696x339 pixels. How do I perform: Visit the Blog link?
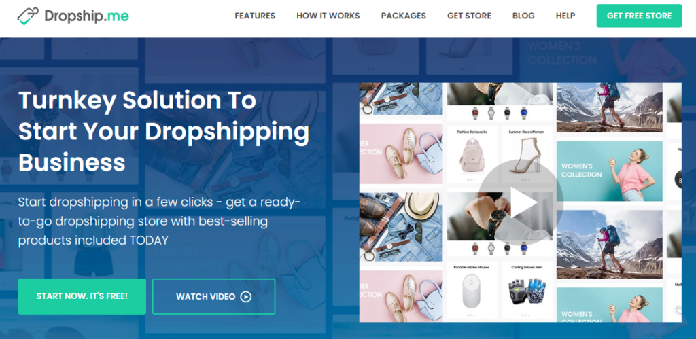pos(523,16)
